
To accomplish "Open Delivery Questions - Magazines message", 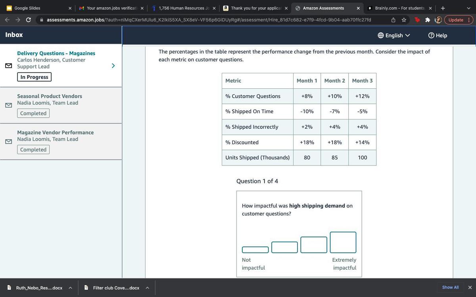I will (61, 65).
